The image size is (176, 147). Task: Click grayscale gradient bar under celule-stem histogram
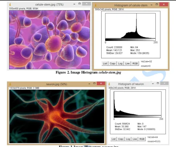tap(130, 39)
